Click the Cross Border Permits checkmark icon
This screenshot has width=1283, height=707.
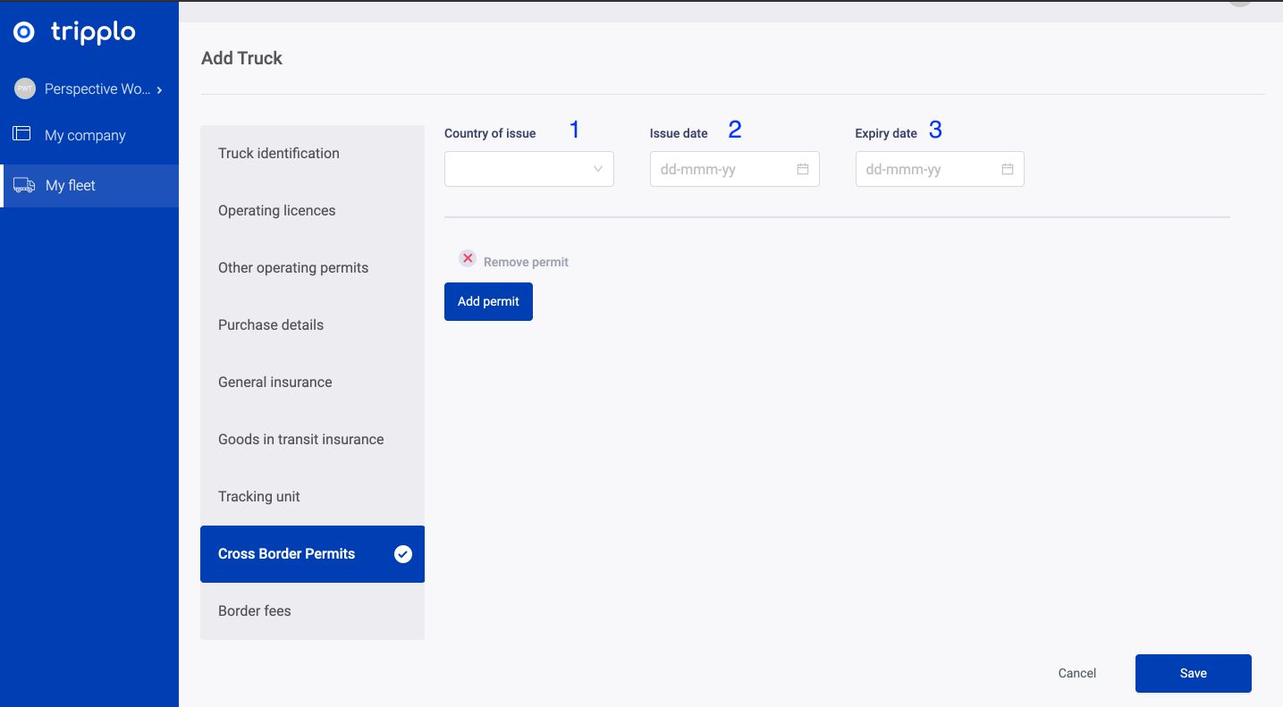403,554
